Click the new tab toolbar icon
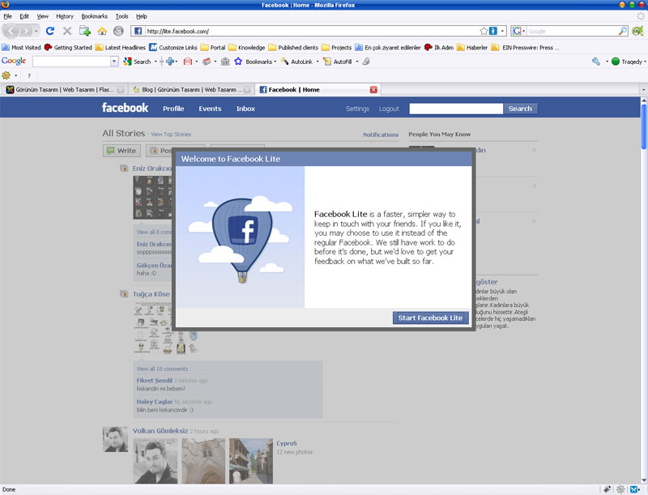 (x=85, y=31)
